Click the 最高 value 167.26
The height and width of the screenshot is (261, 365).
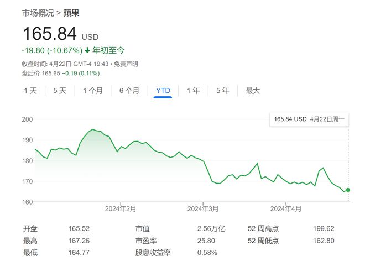pos(79,241)
